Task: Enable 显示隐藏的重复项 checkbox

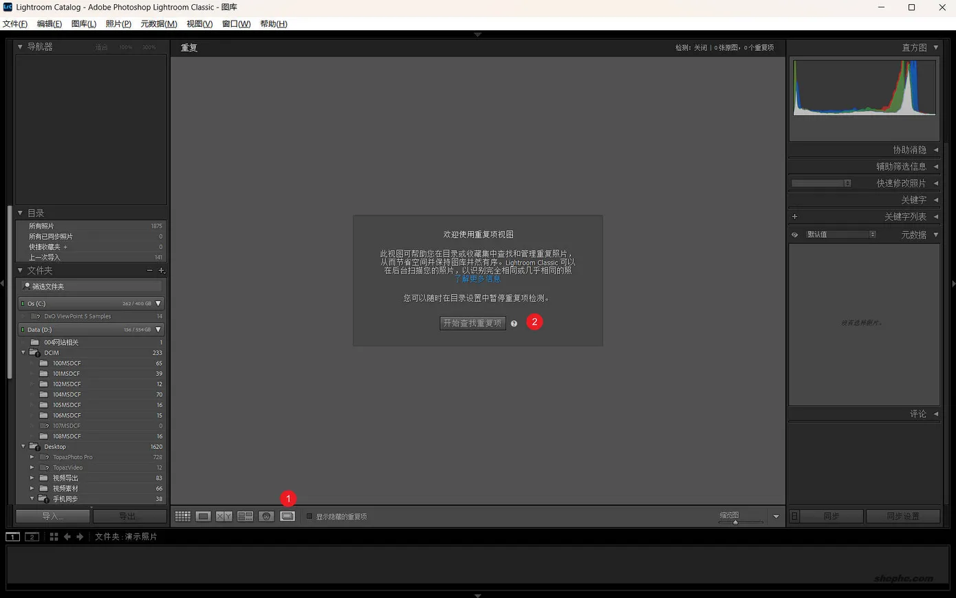Action: point(309,516)
